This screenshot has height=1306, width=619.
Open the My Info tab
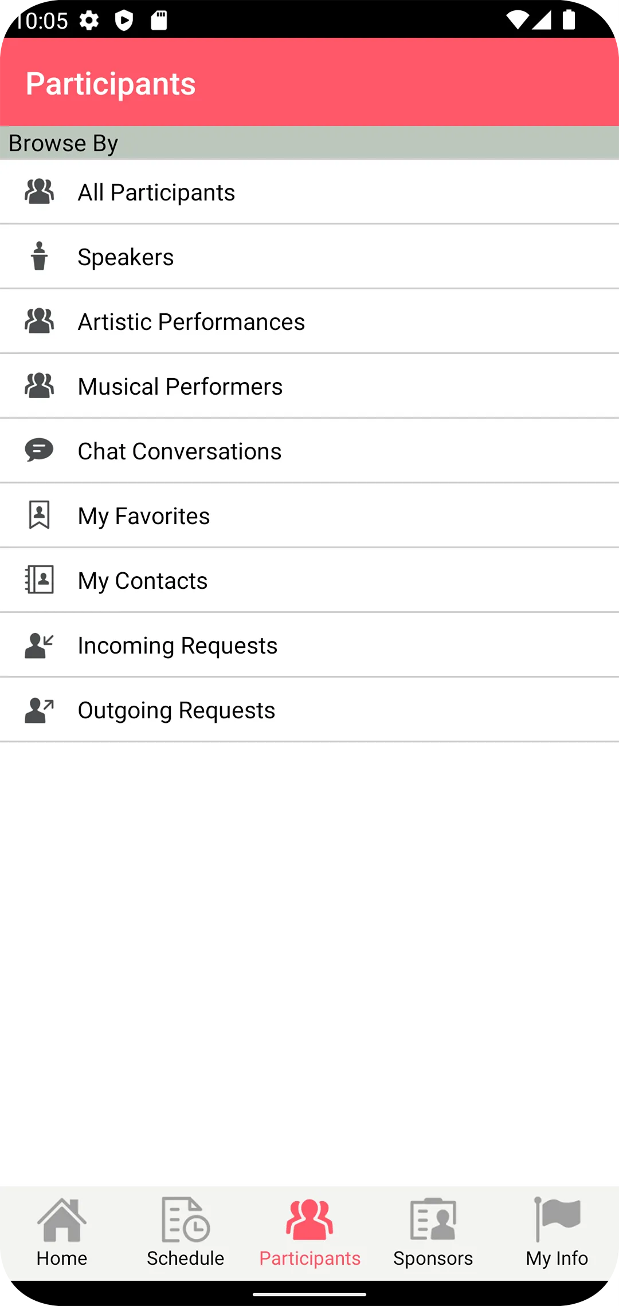coord(557,1233)
